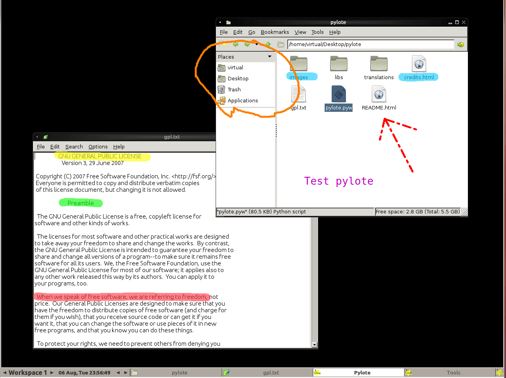Open Trash from the Places sidebar
Image resolution: width=506 pixels, height=378 pixels.
tap(234, 89)
